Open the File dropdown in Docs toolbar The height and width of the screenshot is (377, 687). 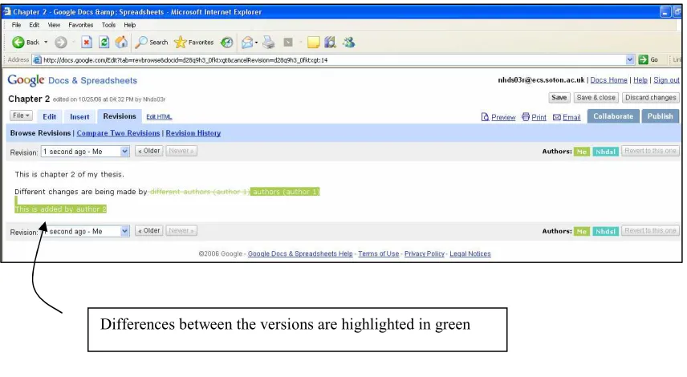coord(21,116)
